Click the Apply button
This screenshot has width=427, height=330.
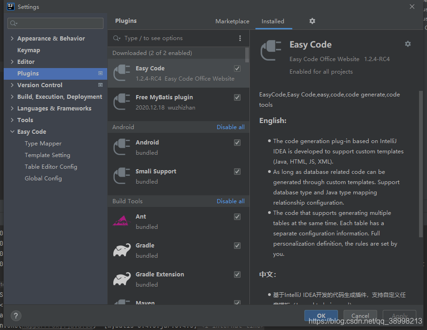tap(399, 316)
